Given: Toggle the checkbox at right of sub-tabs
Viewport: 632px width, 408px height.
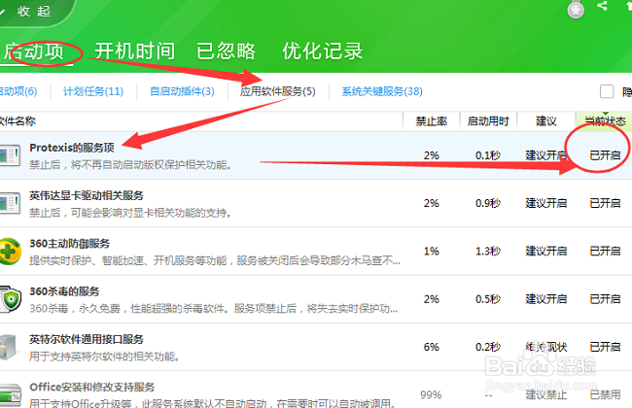Looking at the screenshot, I should point(607,91).
